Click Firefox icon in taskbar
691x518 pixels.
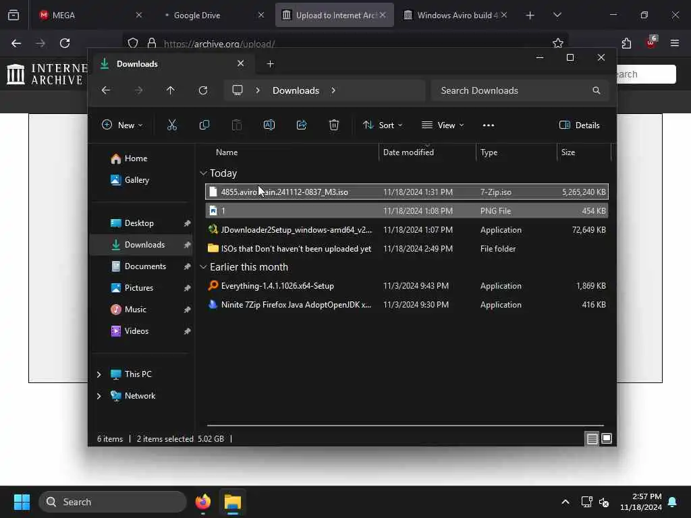[x=203, y=502]
